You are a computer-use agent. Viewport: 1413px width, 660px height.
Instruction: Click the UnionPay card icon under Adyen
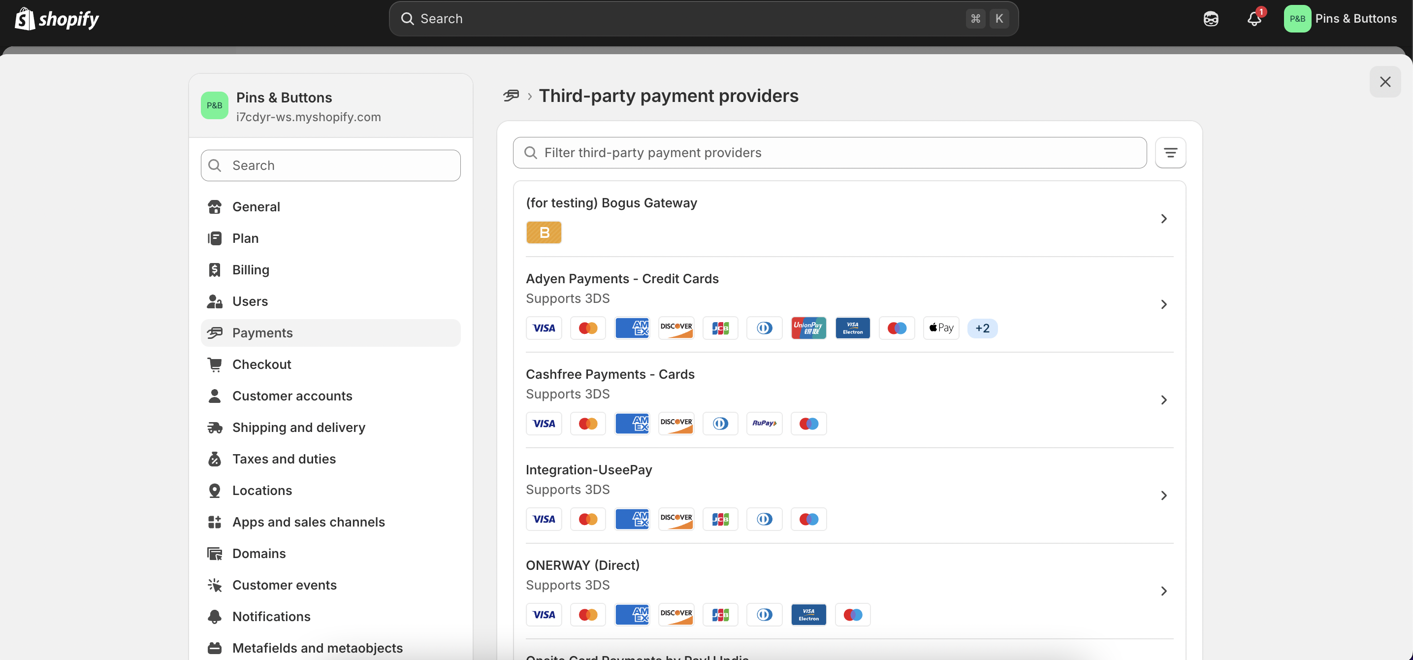pos(808,328)
